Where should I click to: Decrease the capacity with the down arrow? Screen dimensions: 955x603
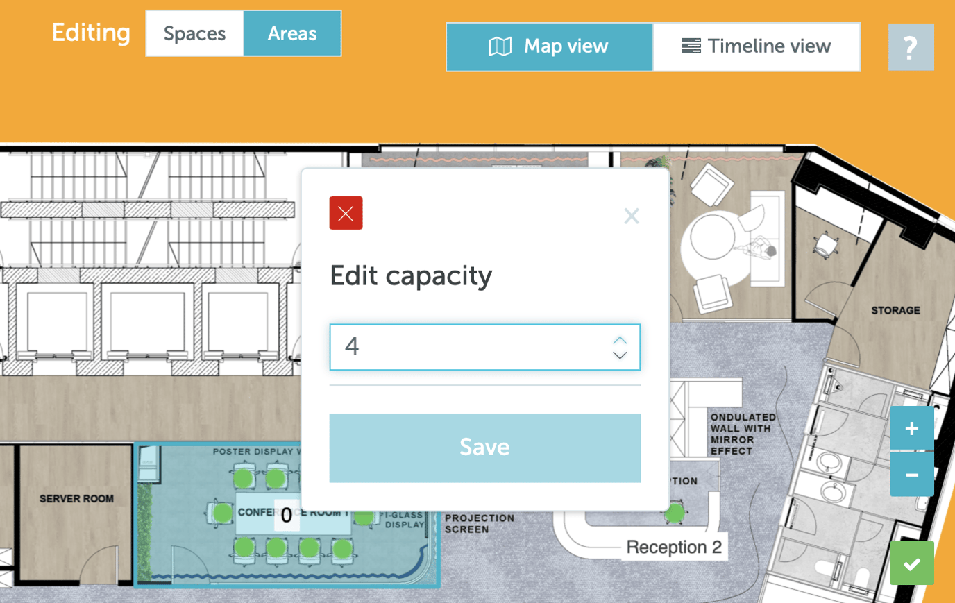coord(620,355)
